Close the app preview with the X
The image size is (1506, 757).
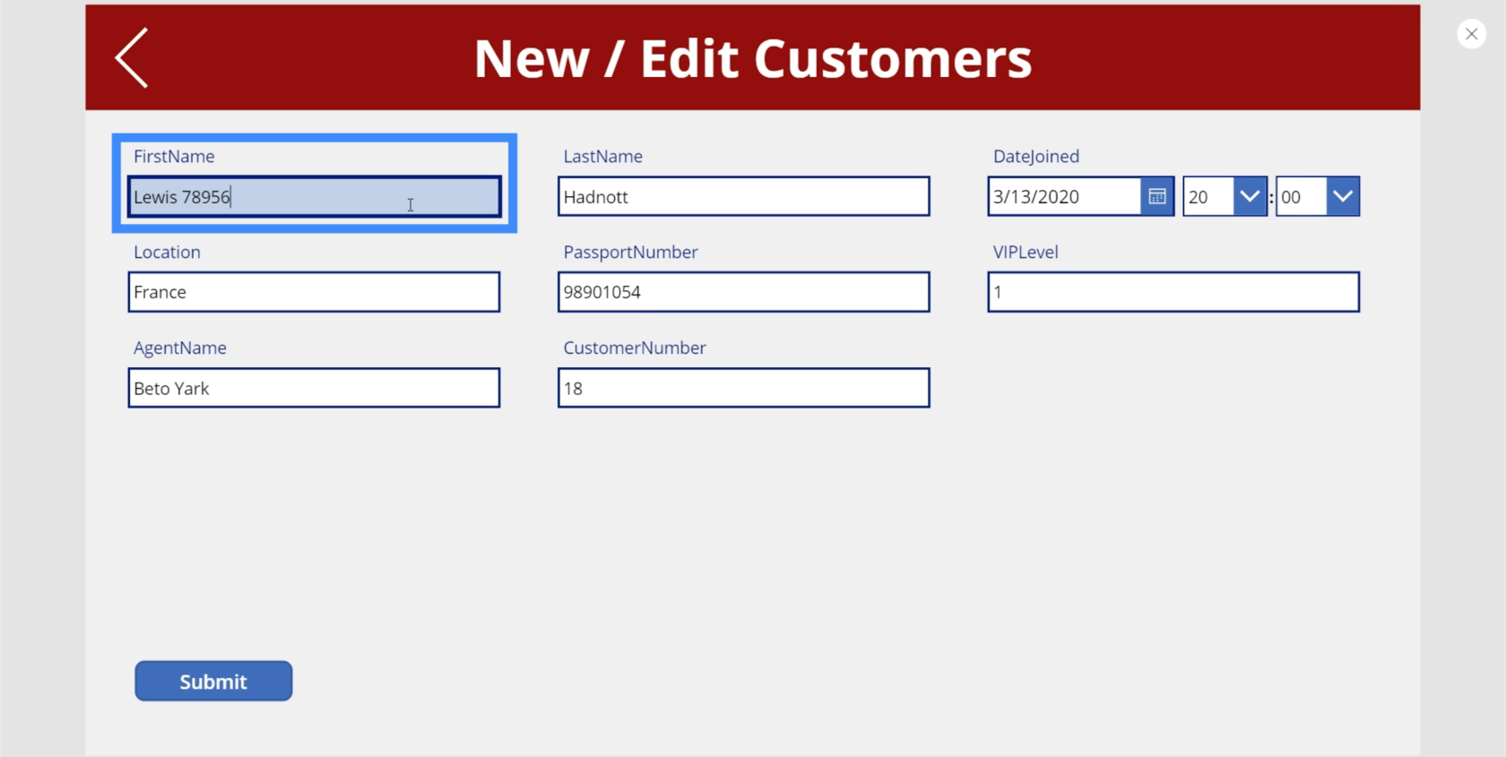click(1471, 34)
